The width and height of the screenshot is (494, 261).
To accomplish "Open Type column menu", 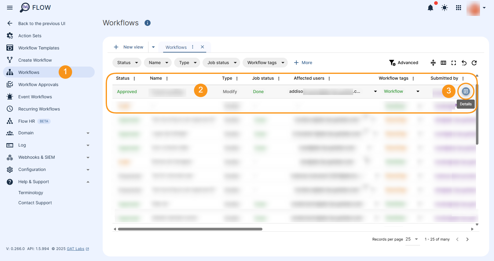I will [237, 78].
